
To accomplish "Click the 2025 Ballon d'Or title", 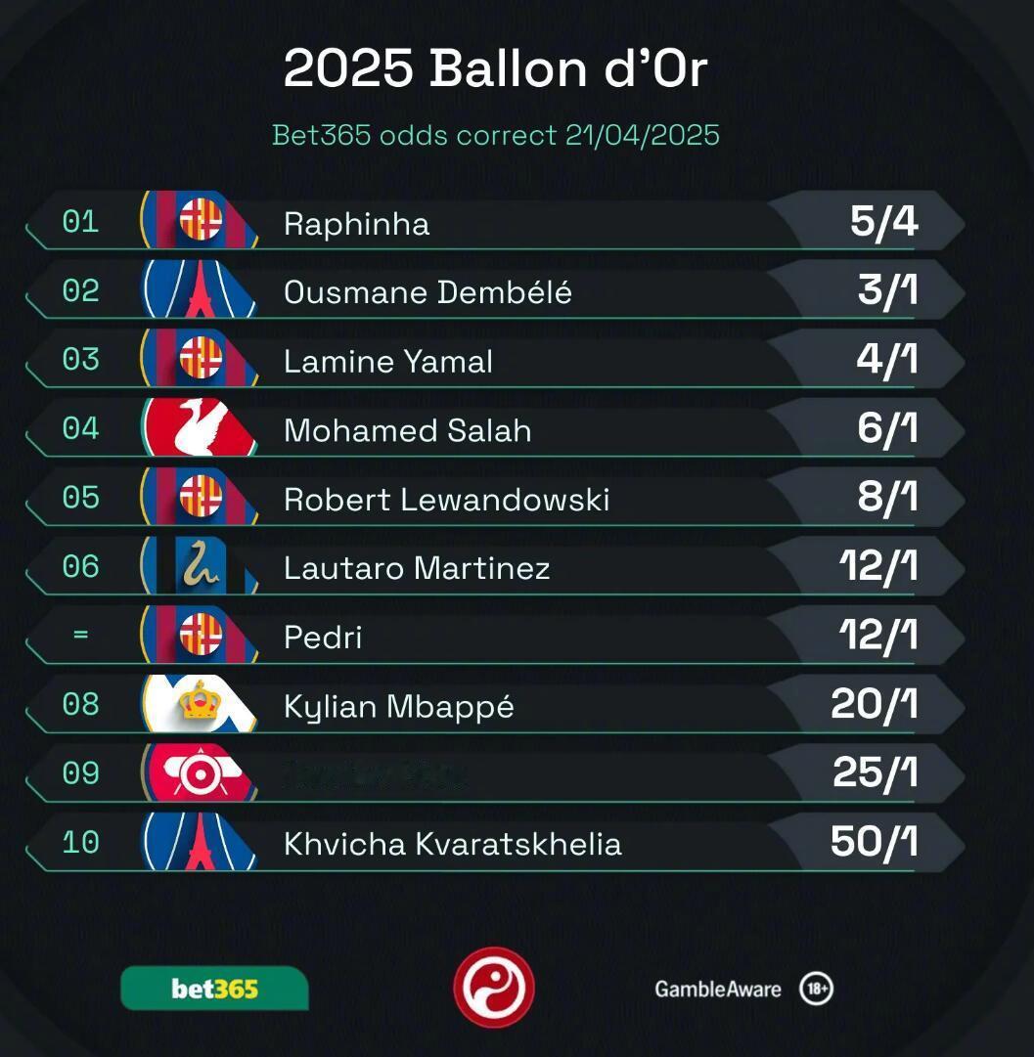I will point(495,68).
